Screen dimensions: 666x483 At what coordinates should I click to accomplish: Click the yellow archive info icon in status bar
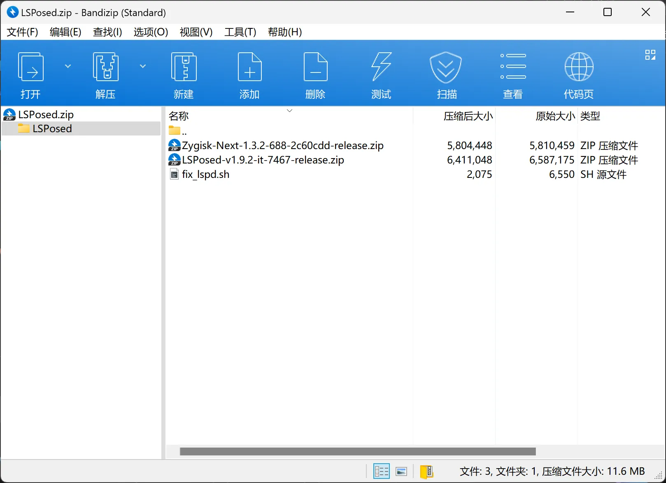pos(426,471)
